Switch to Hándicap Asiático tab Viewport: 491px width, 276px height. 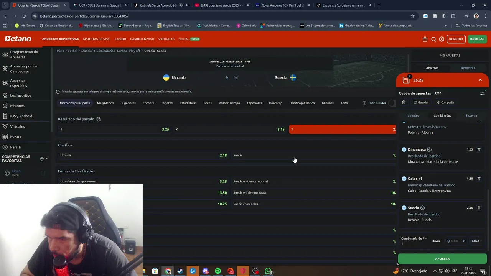coord(302,103)
